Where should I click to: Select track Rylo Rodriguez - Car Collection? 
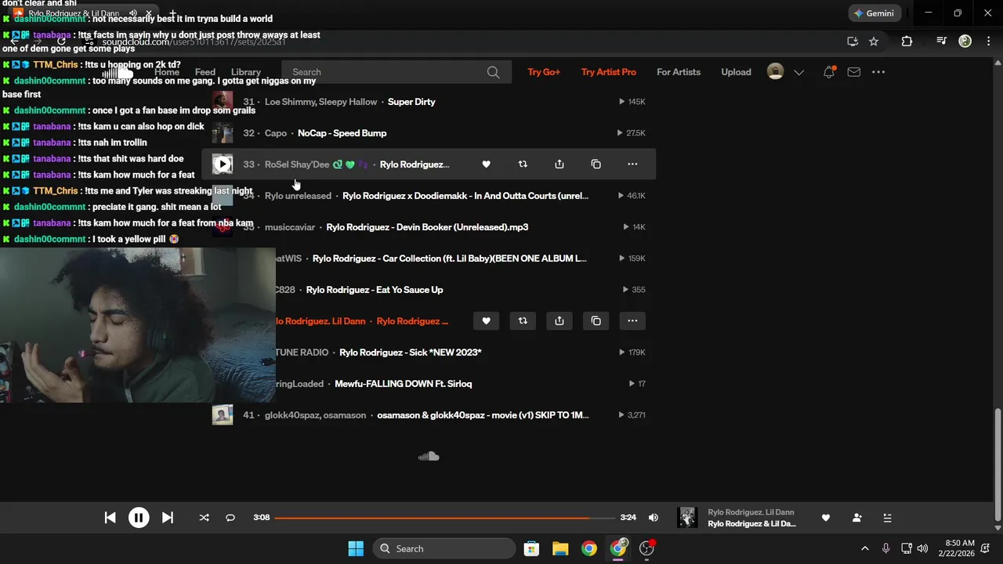(x=450, y=258)
